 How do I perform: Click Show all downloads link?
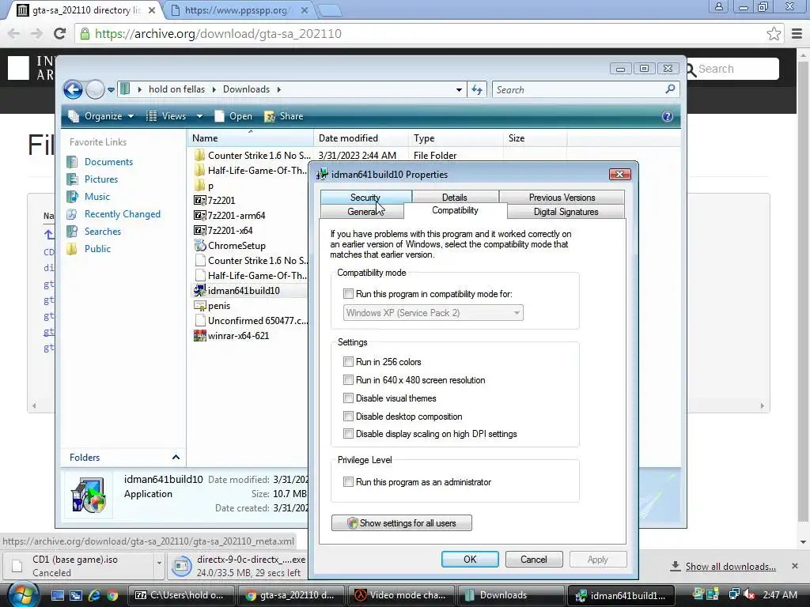click(x=730, y=566)
